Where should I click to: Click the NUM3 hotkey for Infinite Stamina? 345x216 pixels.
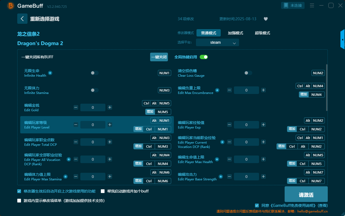tap(164, 90)
